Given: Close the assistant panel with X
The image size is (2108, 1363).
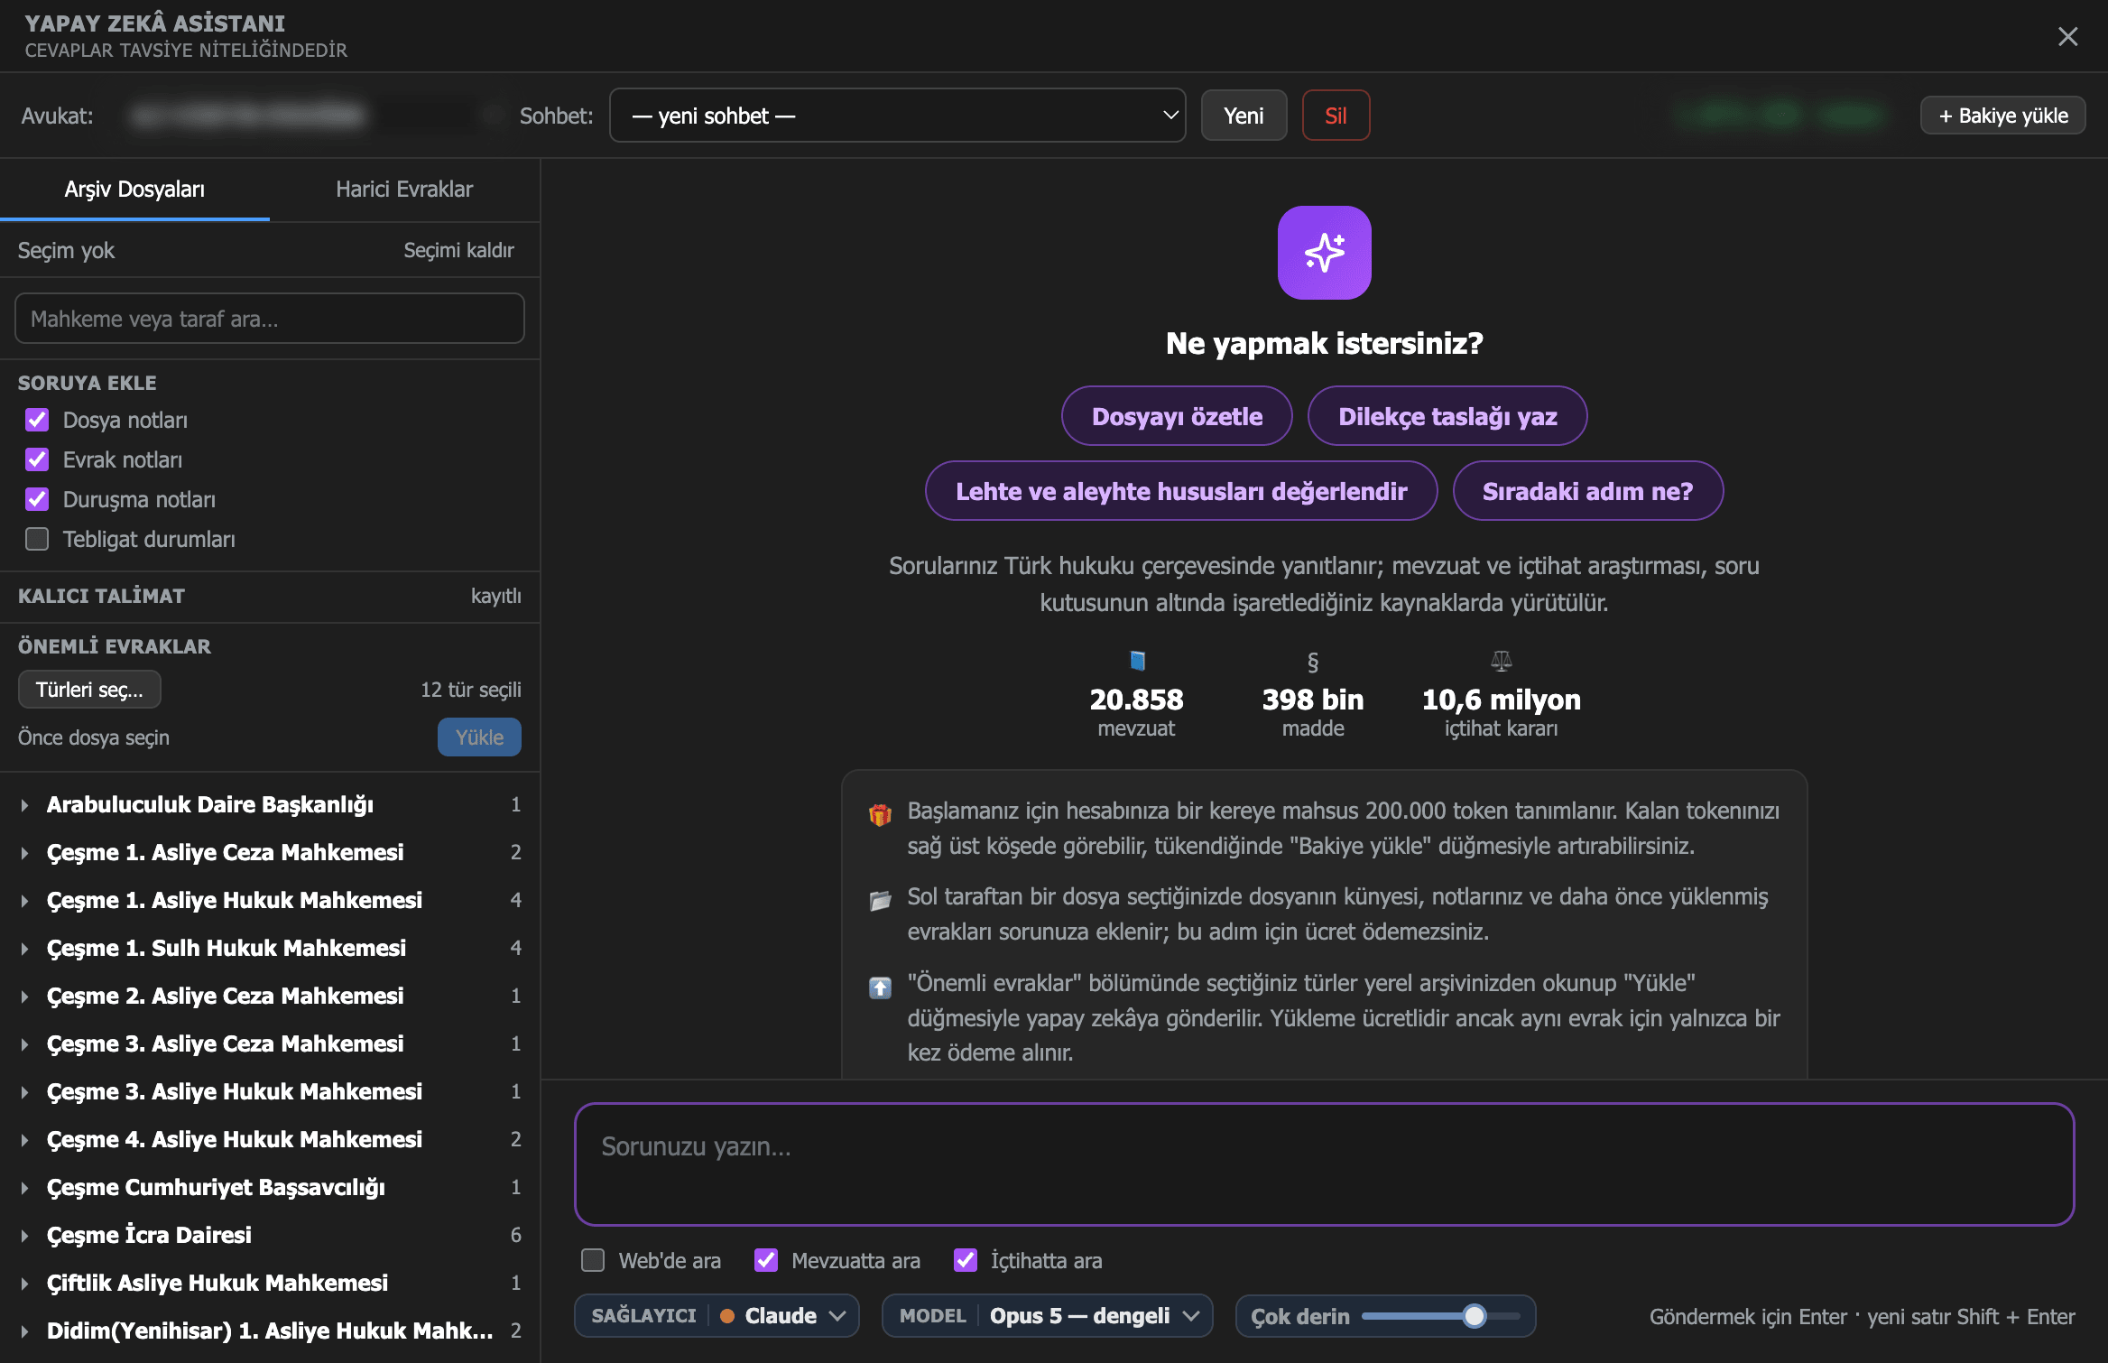Looking at the screenshot, I should coord(2067,36).
